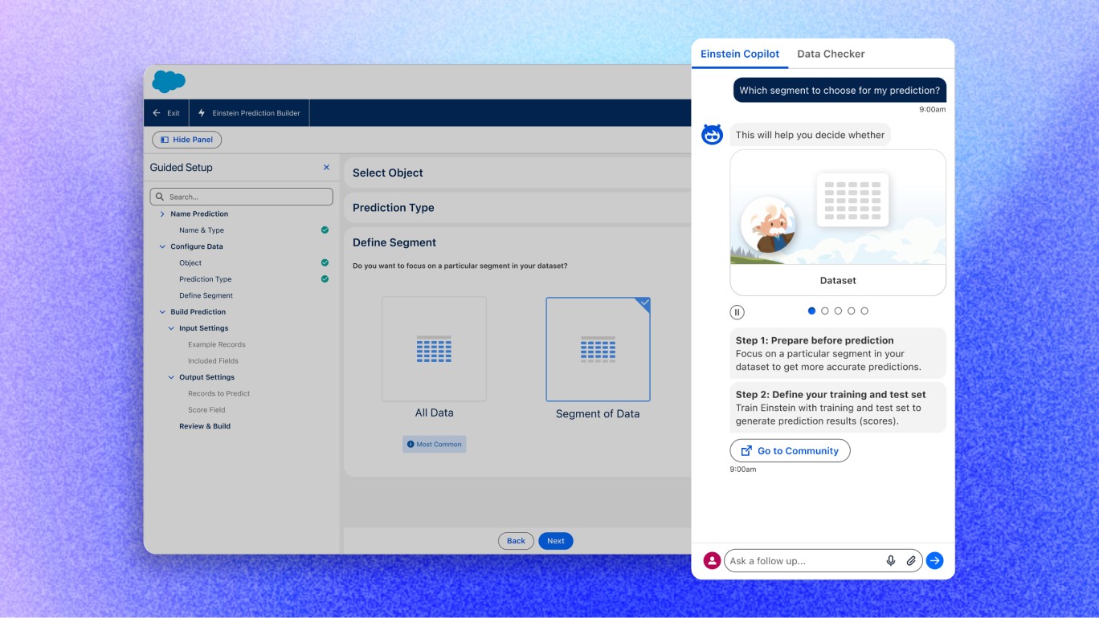The width and height of the screenshot is (1099, 618).
Task: Select Records to Predict step
Action: 219,393
